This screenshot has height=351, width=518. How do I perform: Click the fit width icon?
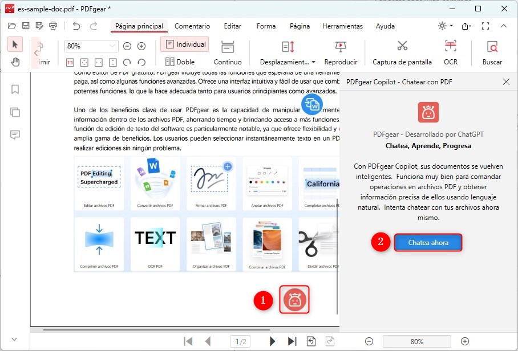click(x=99, y=62)
